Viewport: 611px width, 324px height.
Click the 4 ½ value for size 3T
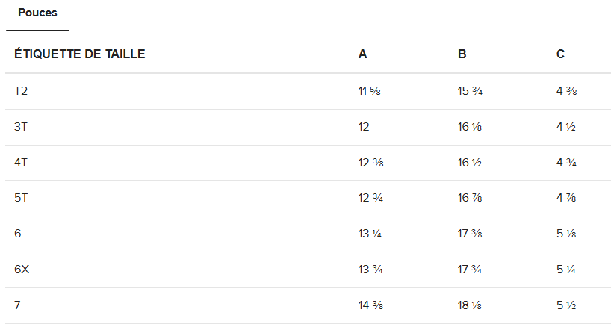tap(566, 127)
